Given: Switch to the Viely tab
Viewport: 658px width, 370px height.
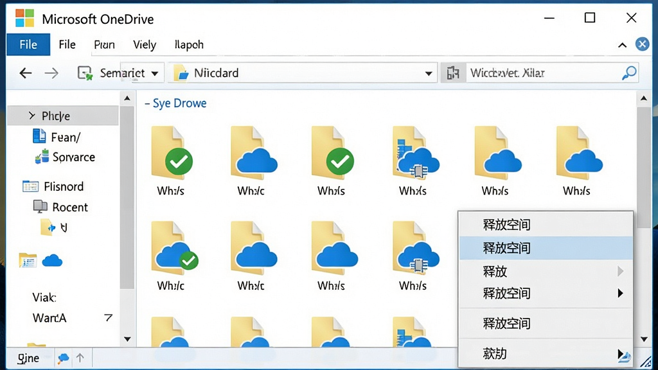Looking at the screenshot, I should point(145,44).
